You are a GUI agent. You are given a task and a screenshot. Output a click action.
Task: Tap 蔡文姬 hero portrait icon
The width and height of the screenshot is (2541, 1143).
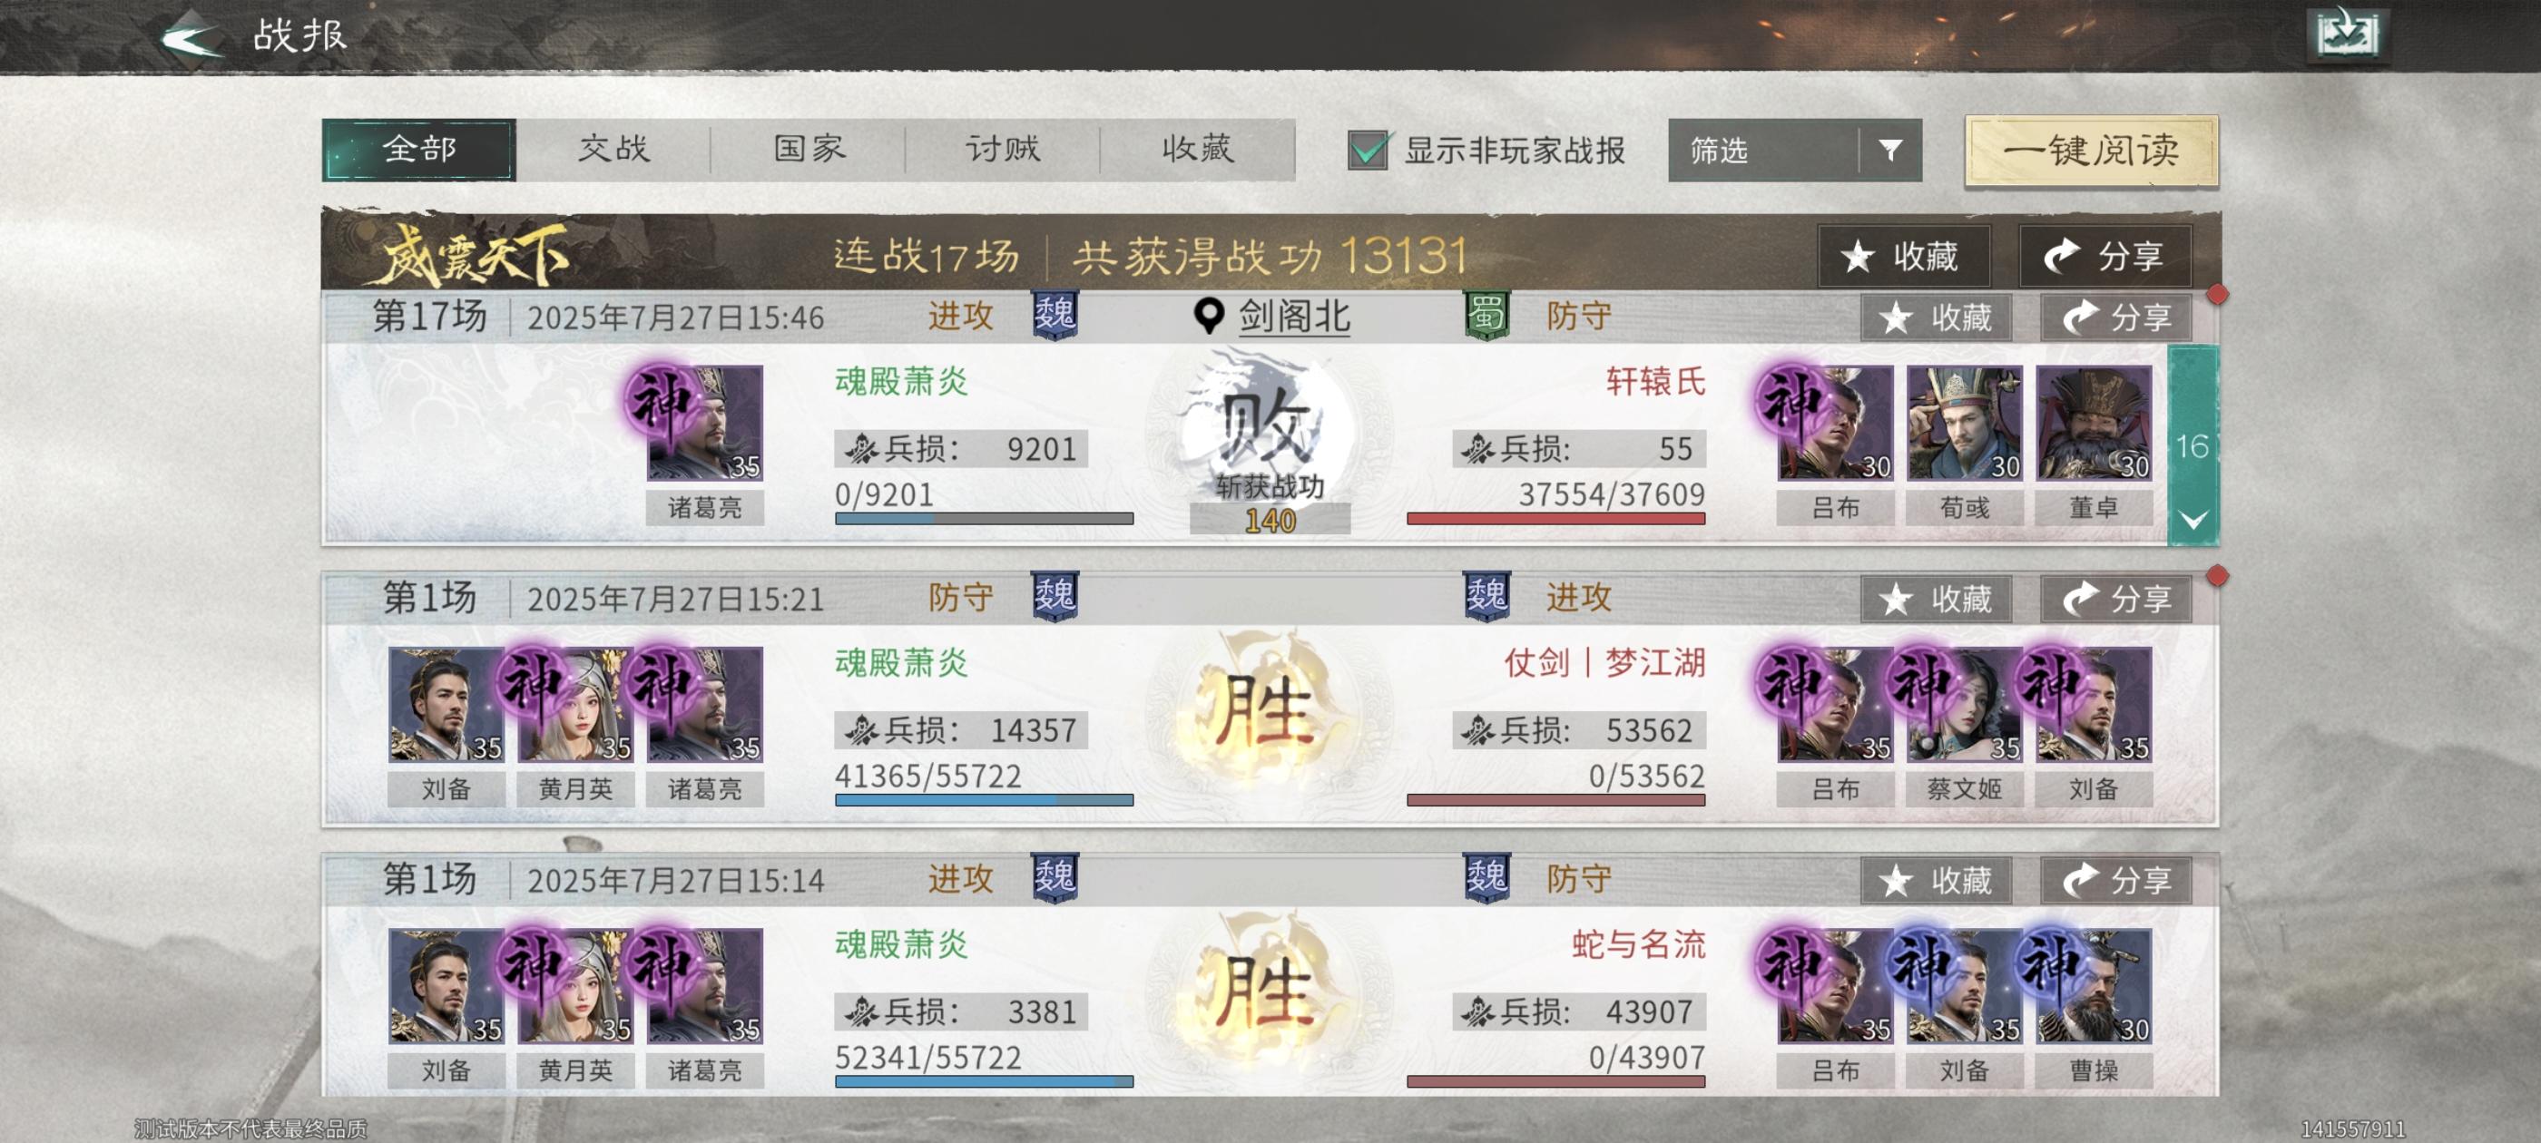(x=1964, y=704)
